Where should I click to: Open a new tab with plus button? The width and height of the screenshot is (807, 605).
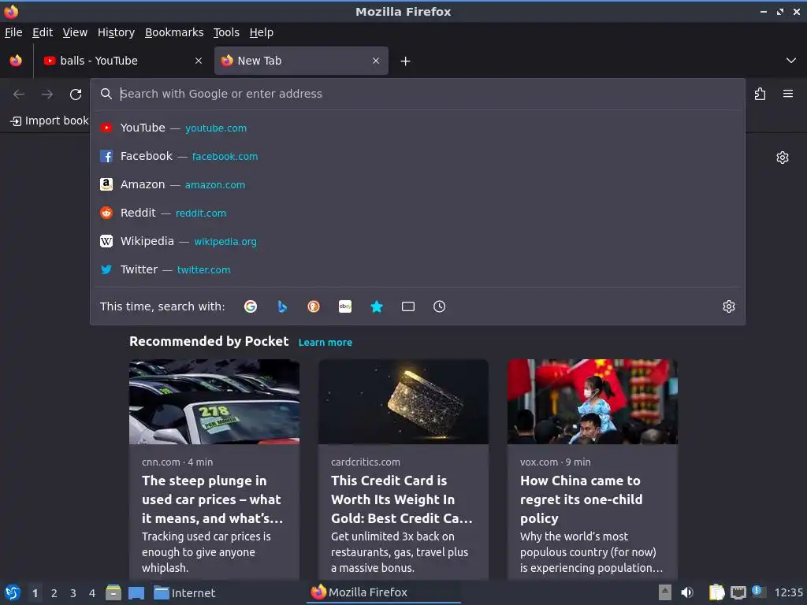tap(406, 61)
